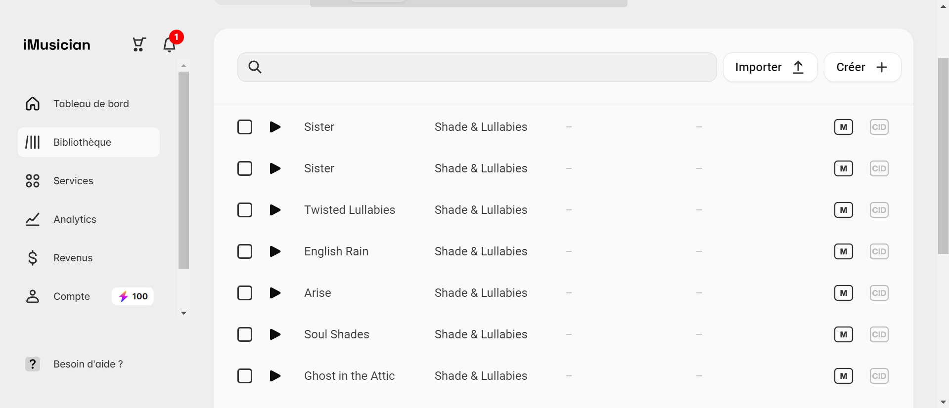The width and height of the screenshot is (949, 408).
Task: Open the notifications bell
Action: pos(169,45)
